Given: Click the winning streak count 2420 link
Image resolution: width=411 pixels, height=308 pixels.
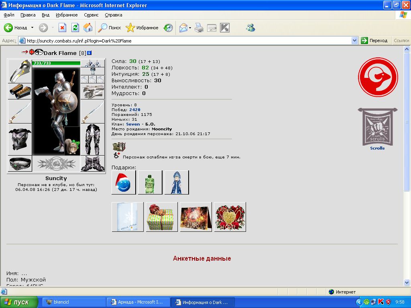Looking at the screenshot, I should pos(135,110).
